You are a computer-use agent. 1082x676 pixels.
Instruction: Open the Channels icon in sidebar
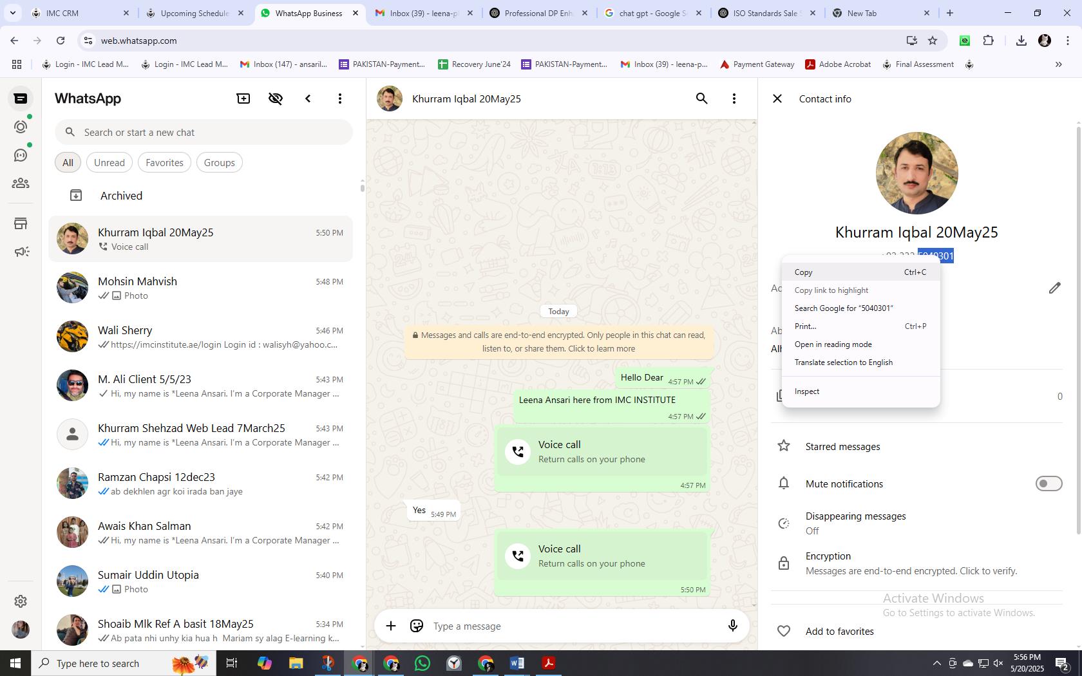[x=21, y=155]
